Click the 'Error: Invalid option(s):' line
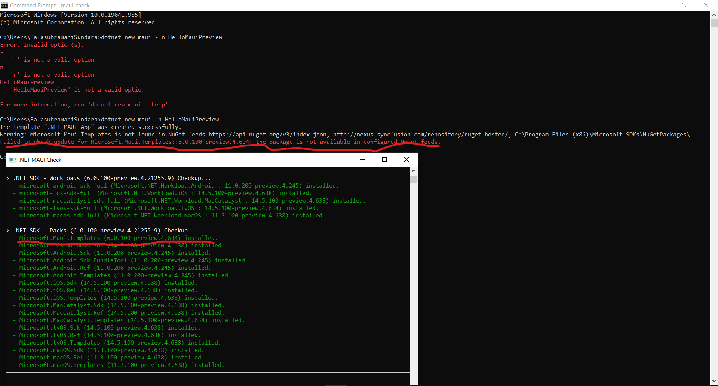Image resolution: width=718 pixels, height=386 pixels. (42, 45)
